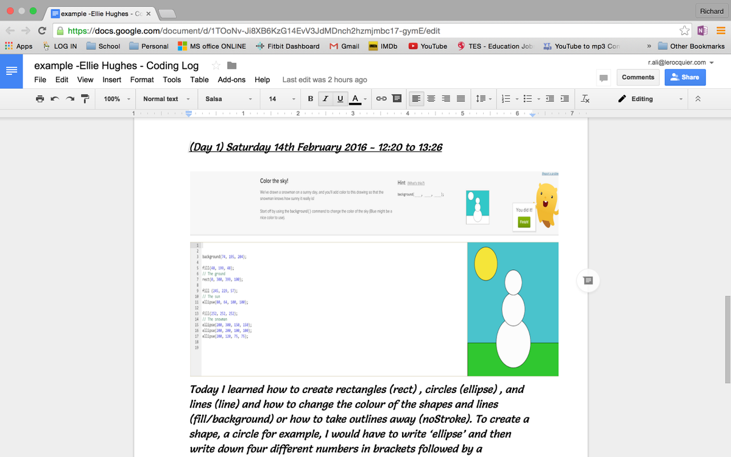Open the Help menu
Image resolution: width=731 pixels, height=457 pixels.
(263, 80)
